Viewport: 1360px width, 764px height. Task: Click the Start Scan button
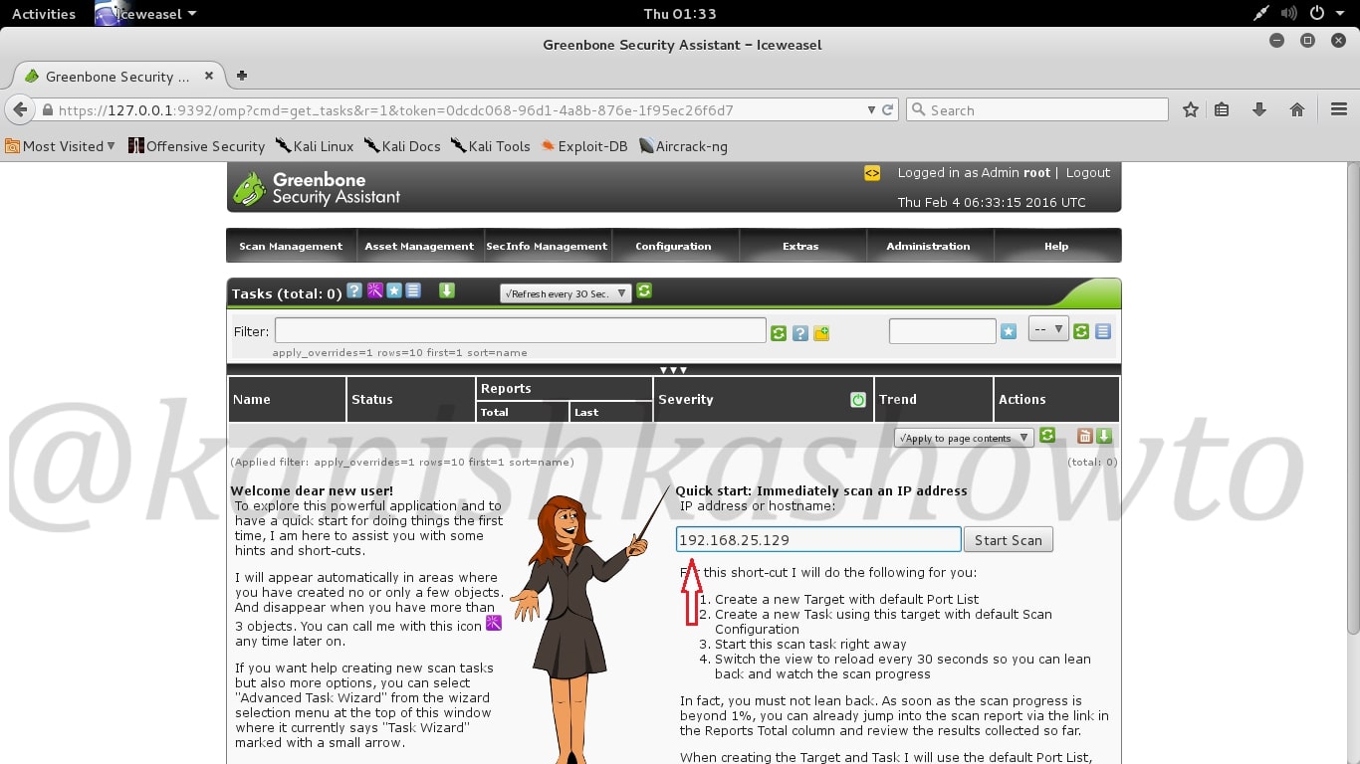pyautogui.click(x=1008, y=540)
